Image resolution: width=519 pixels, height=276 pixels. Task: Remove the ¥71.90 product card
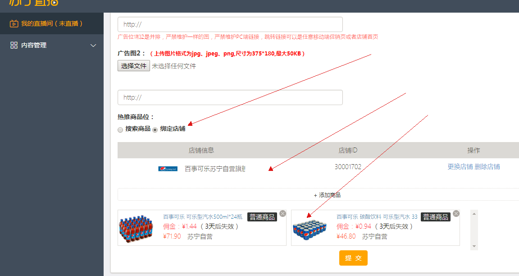282,214
